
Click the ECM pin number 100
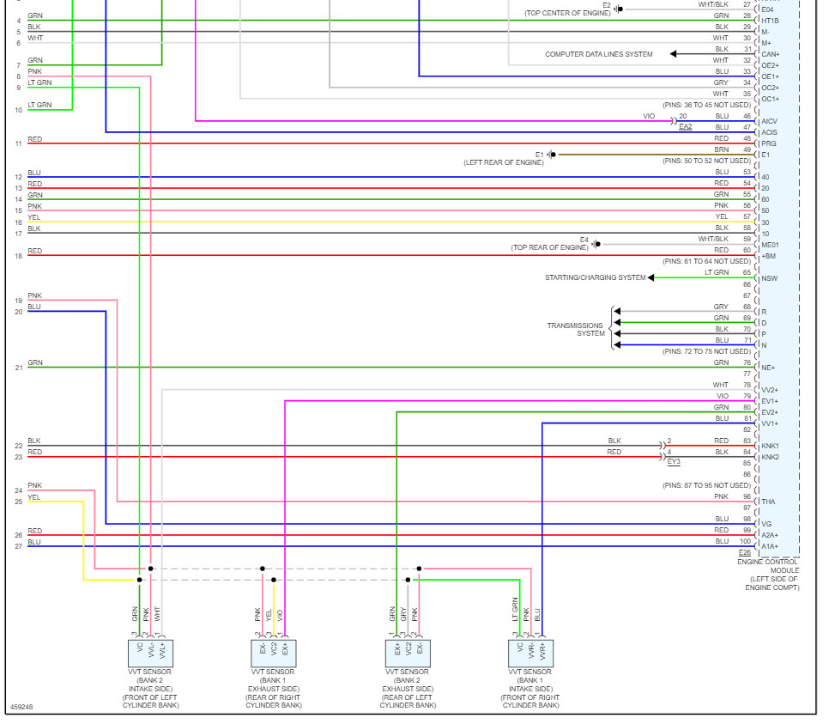(746, 541)
